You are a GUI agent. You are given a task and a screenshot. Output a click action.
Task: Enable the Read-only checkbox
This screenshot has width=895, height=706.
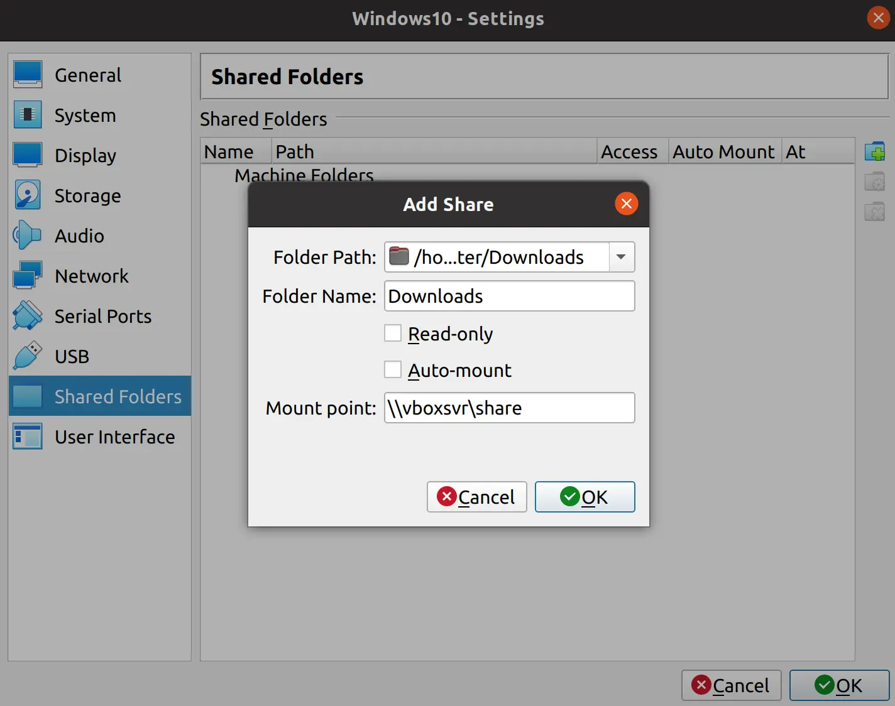pyautogui.click(x=393, y=334)
